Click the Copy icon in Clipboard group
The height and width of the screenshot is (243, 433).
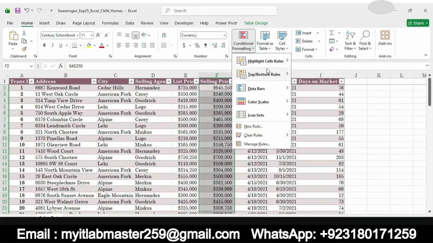(24, 41)
